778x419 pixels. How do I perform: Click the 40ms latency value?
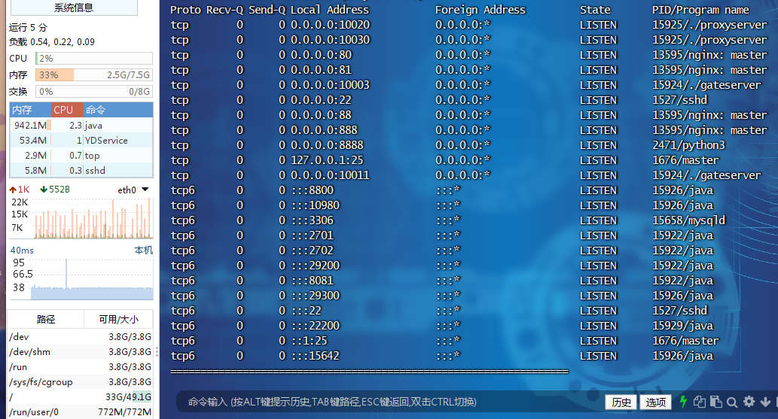point(22,250)
